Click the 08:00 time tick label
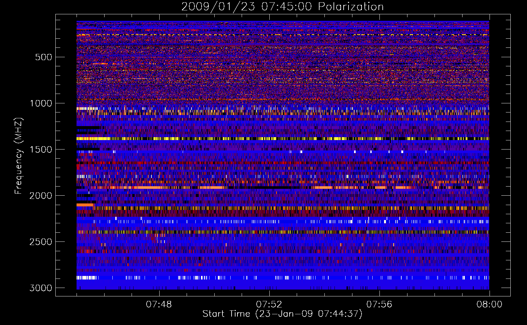This screenshot has height=325, width=527. pyautogui.click(x=490, y=305)
